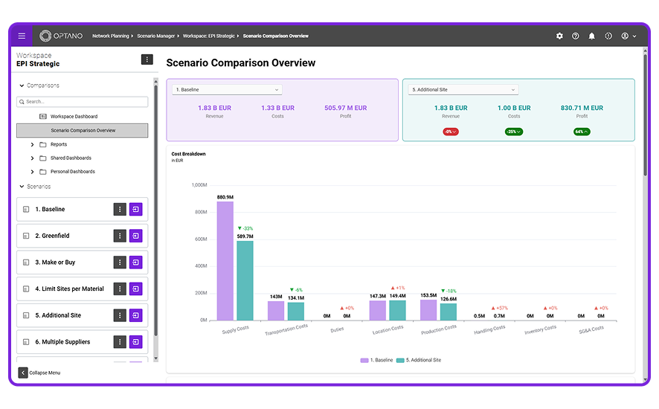This screenshot has width=659, height=409.
Task: Open the 5. Additional Site comparison dropdown
Action: (x=463, y=89)
